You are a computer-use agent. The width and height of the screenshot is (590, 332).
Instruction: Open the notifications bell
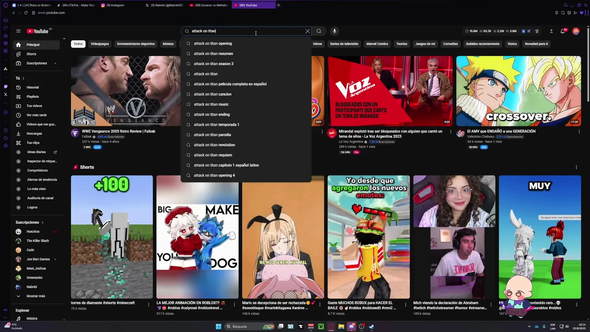(563, 31)
